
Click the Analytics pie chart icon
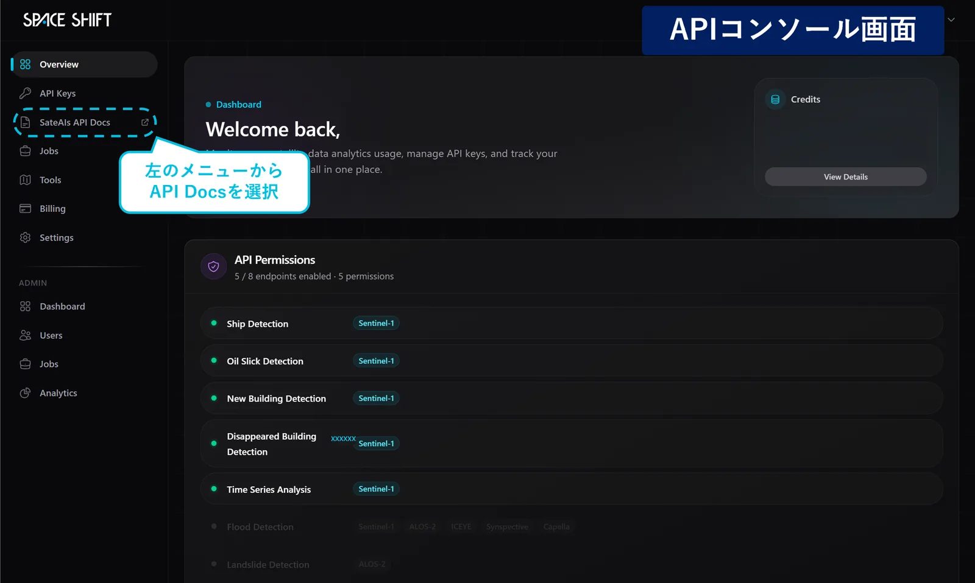point(25,393)
